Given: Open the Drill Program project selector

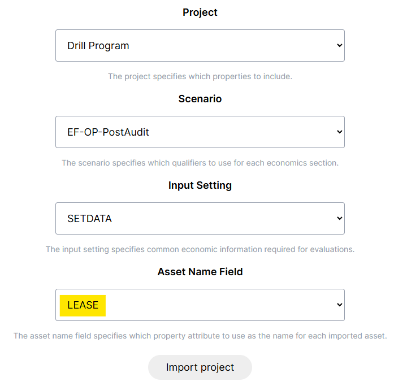Looking at the screenshot, I should [200, 45].
